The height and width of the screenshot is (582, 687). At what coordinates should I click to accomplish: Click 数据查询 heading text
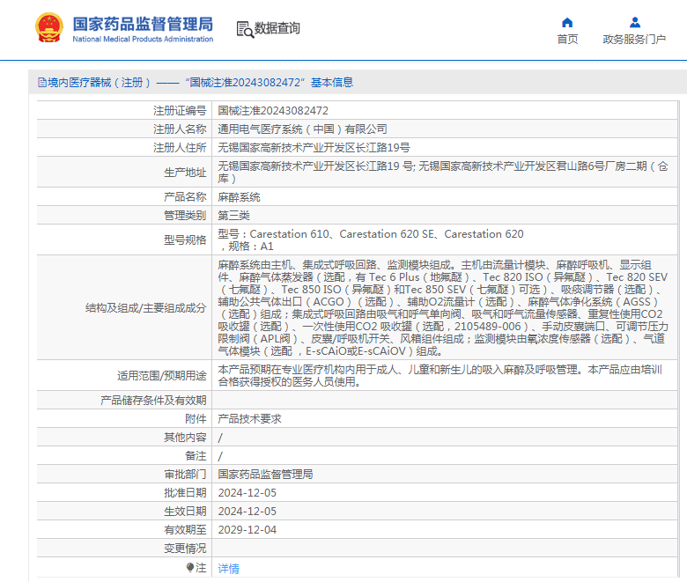pos(277,28)
